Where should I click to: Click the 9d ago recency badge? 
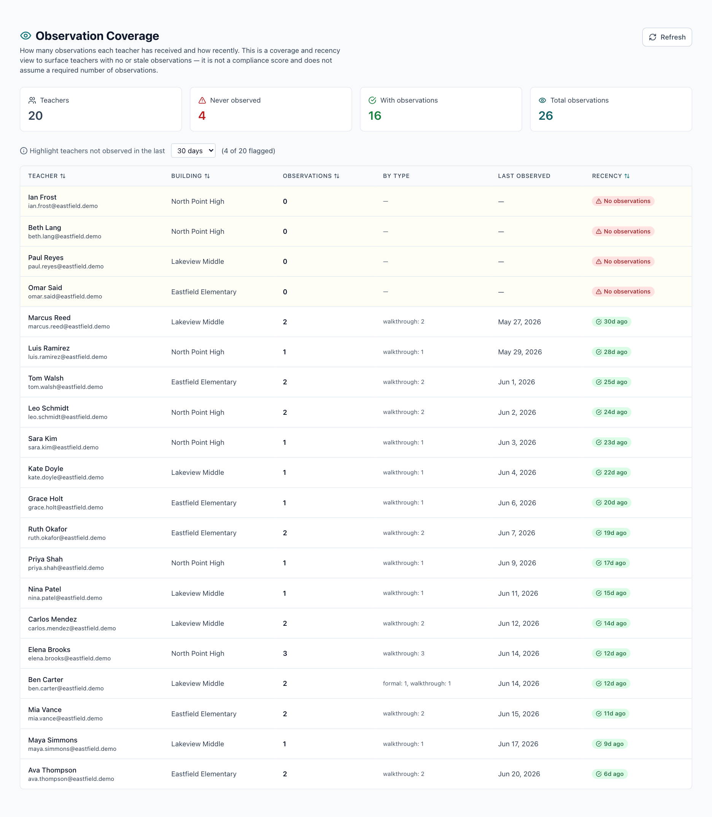click(x=609, y=744)
